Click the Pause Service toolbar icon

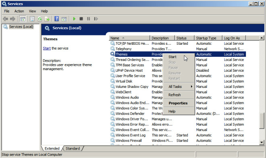89,19
